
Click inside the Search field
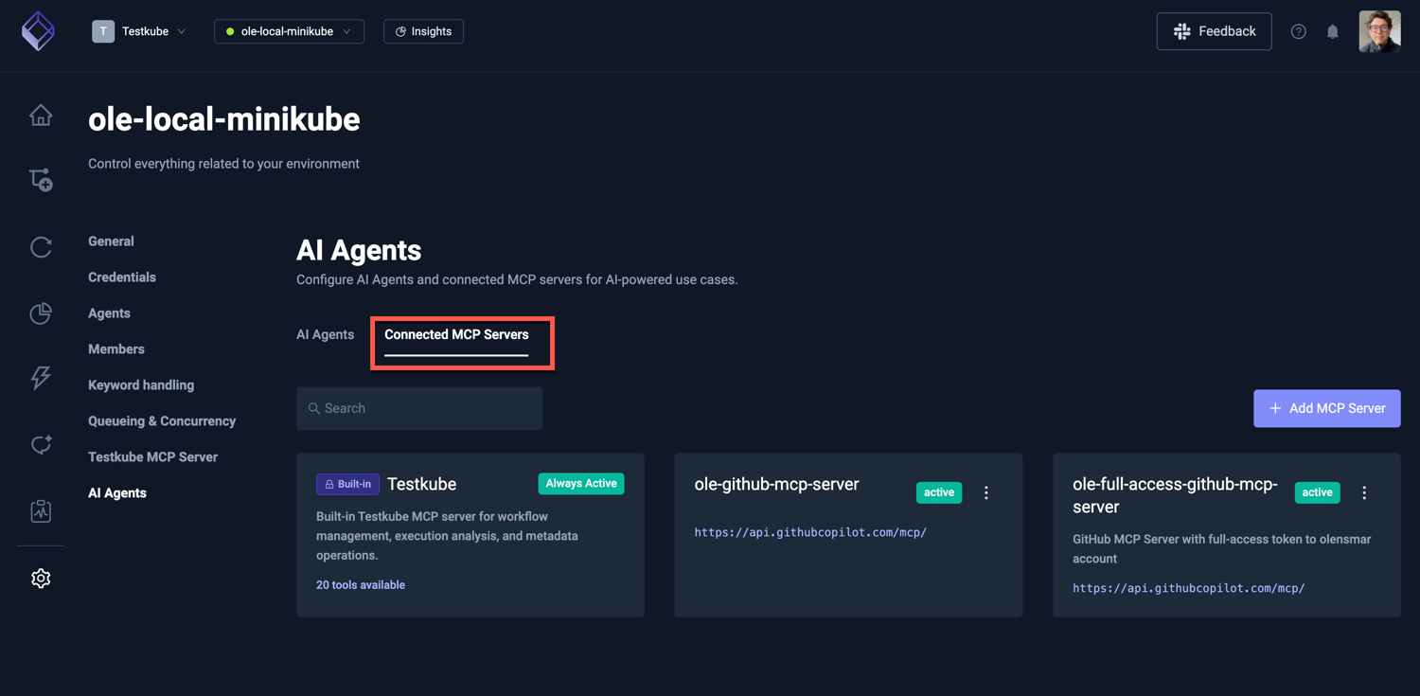[x=419, y=408]
